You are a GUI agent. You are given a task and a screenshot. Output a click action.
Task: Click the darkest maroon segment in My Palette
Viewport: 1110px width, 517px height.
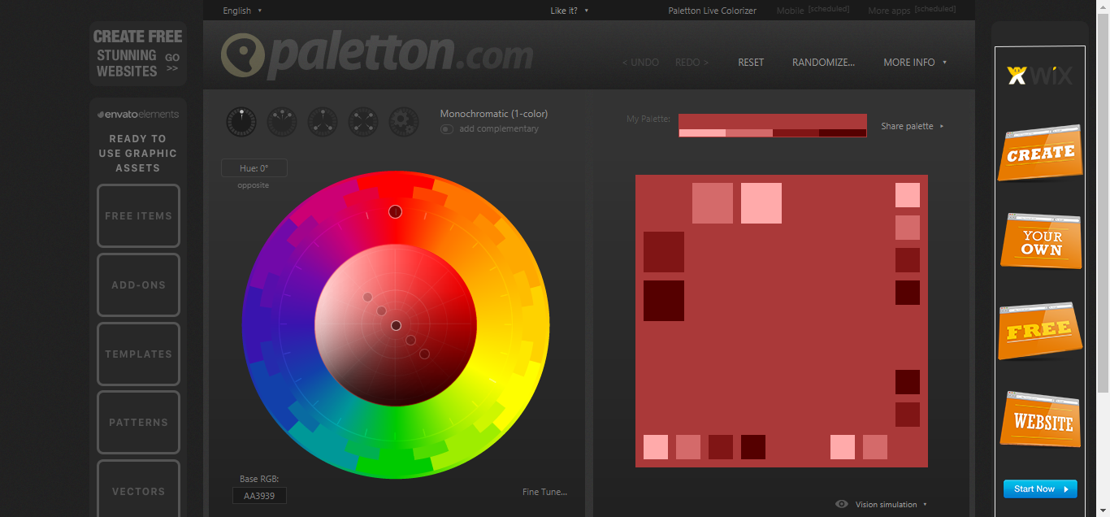click(843, 133)
